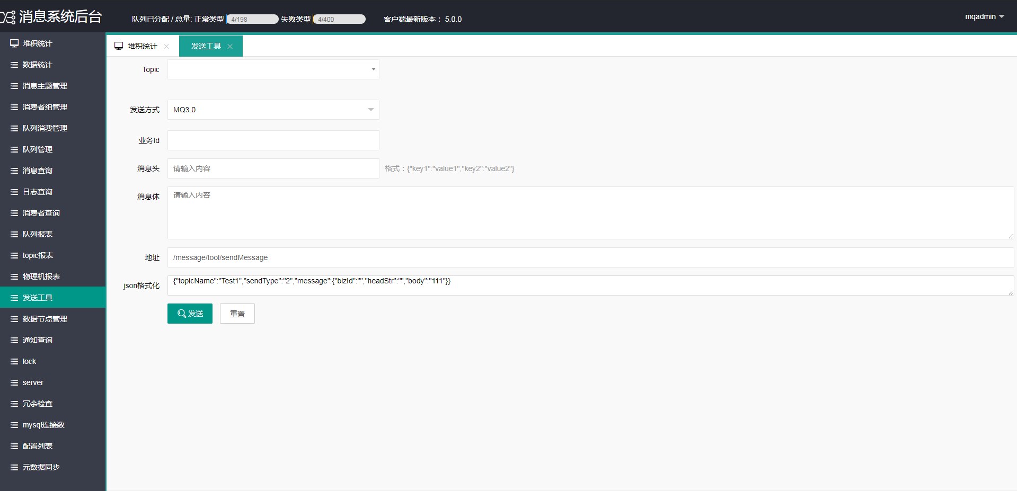Click the list icon beside 消费者查询

coord(14,213)
